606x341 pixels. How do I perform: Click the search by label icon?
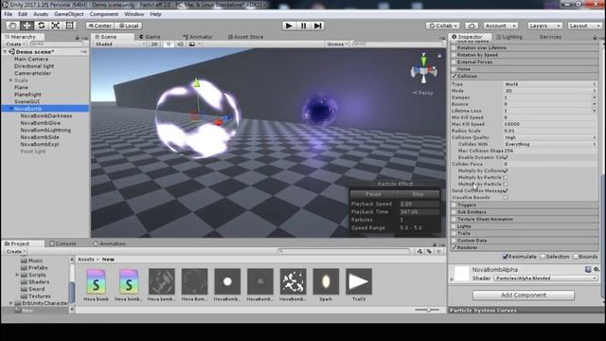tap(429, 251)
